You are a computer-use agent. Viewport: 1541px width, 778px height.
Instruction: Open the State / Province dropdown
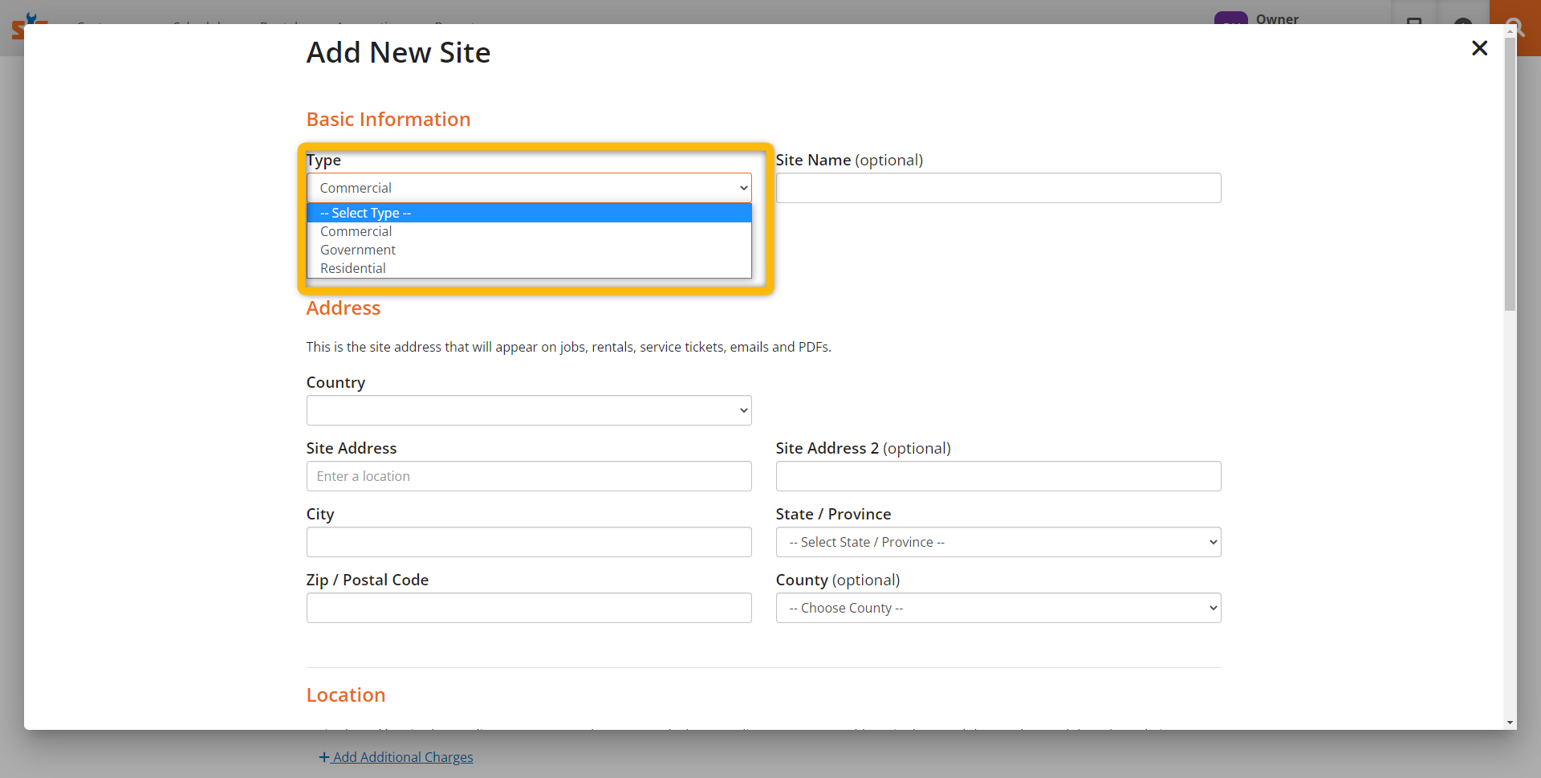pyautogui.click(x=998, y=542)
